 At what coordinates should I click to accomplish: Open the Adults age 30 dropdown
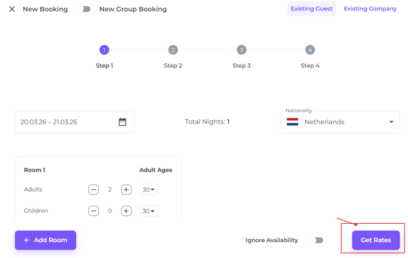[x=149, y=190]
